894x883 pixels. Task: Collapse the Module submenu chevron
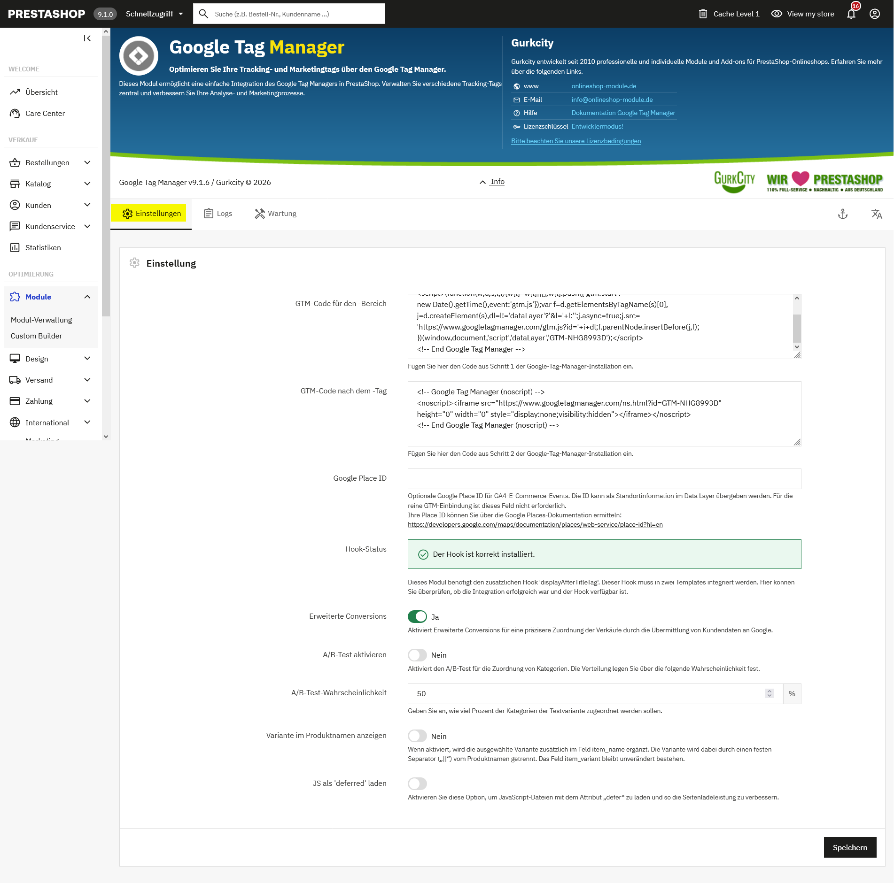[x=87, y=297]
